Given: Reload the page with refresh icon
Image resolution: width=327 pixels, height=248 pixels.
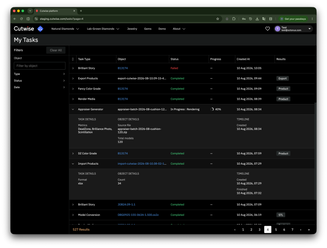Looking at the screenshot, I should pos(21,19).
